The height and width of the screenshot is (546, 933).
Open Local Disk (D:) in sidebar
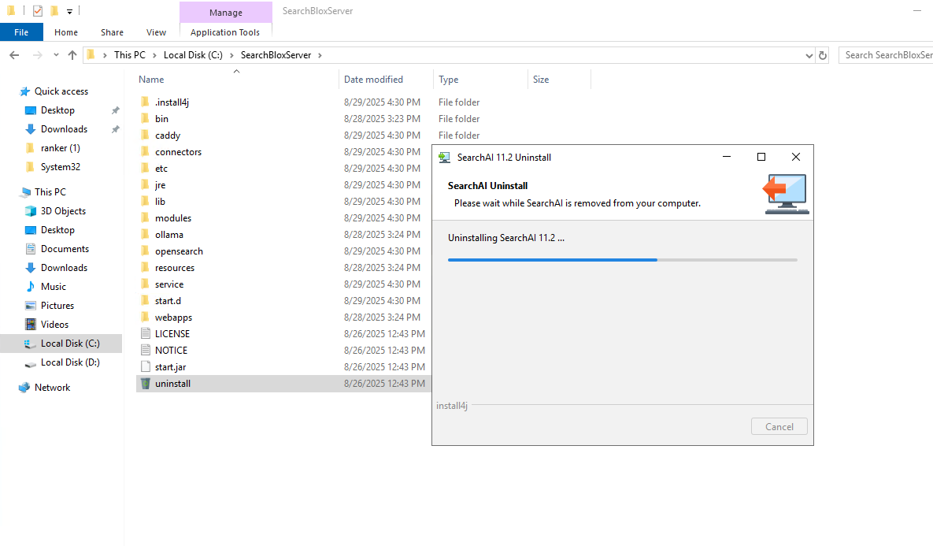click(61, 362)
